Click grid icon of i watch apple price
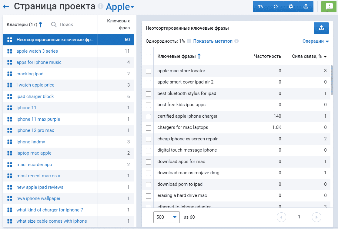Image resolution: width=338 pixels, height=229 pixels. click(x=10, y=85)
